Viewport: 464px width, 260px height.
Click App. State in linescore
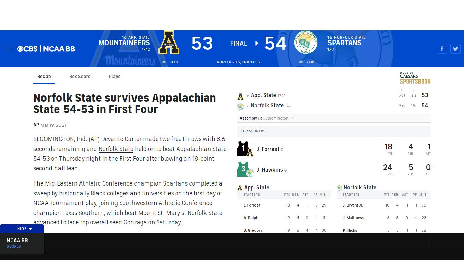click(264, 95)
